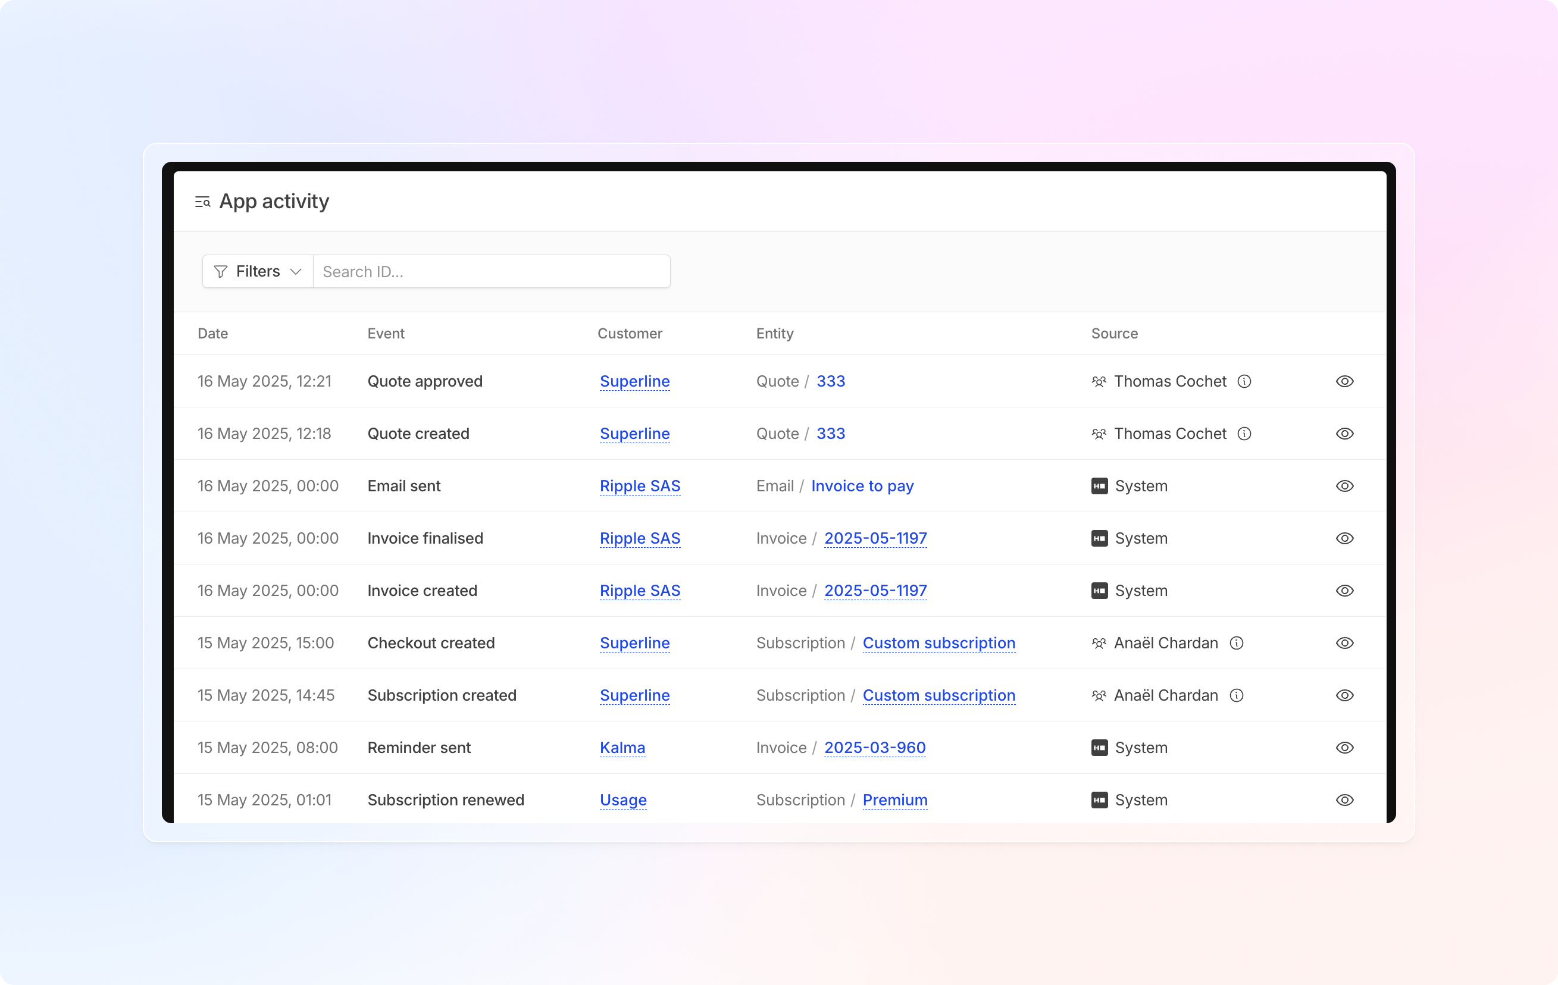Open Ripple SAS in Invoice created row
Viewport: 1558px width, 985px height.
pyautogui.click(x=640, y=591)
